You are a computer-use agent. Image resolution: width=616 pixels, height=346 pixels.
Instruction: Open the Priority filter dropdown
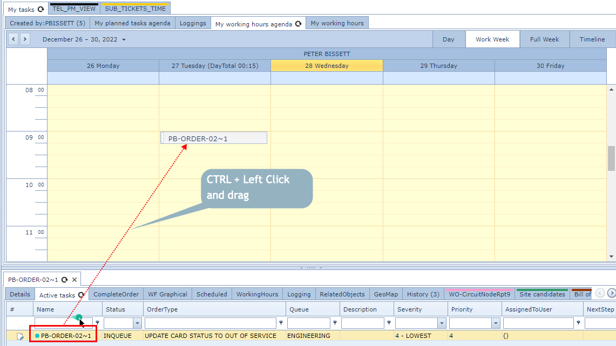496,323
